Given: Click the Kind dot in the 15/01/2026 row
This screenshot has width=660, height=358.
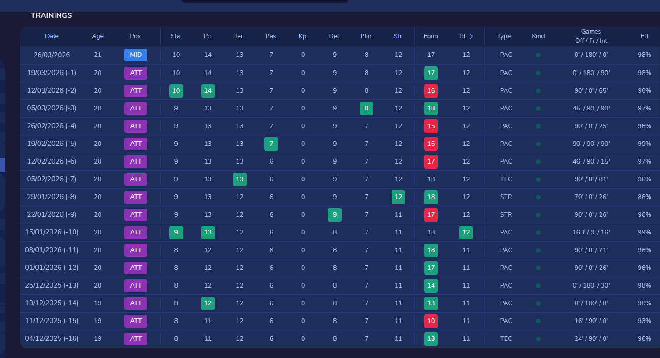Looking at the screenshot, I should (x=538, y=233).
